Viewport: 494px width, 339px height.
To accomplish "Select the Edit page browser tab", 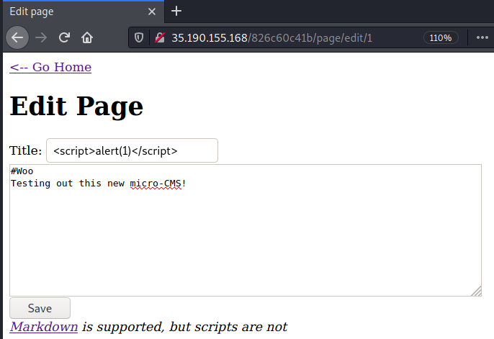I will coord(84,12).
